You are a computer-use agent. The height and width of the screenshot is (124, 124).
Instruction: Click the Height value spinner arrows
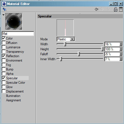click(121, 49)
